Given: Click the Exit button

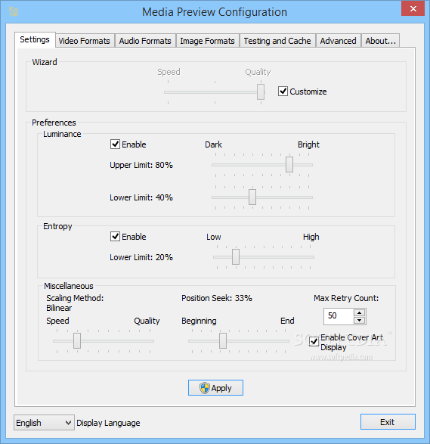Looking at the screenshot, I should point(388,421).
